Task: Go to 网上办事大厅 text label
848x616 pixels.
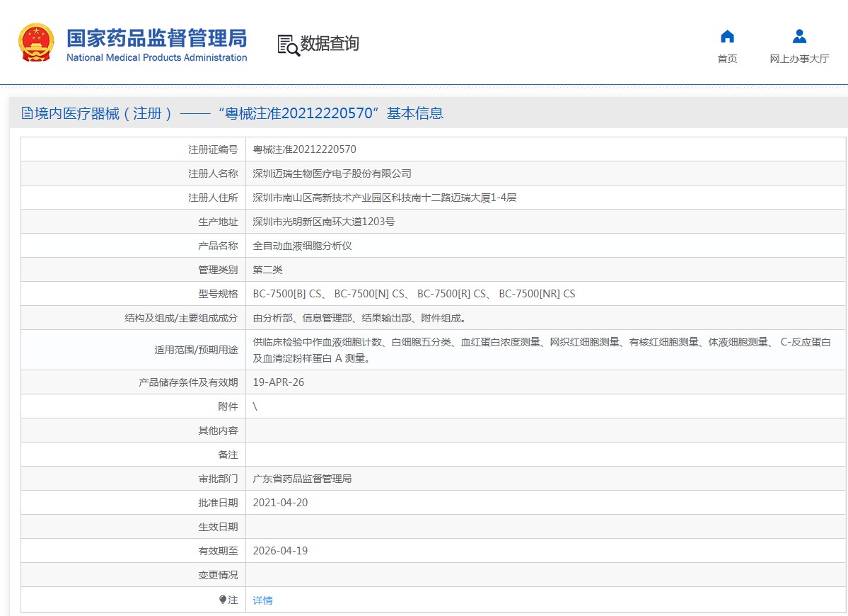Action: (x=799, y=59)
